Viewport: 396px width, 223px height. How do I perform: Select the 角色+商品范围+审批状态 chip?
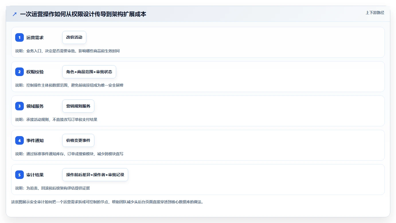click(89, 72)
